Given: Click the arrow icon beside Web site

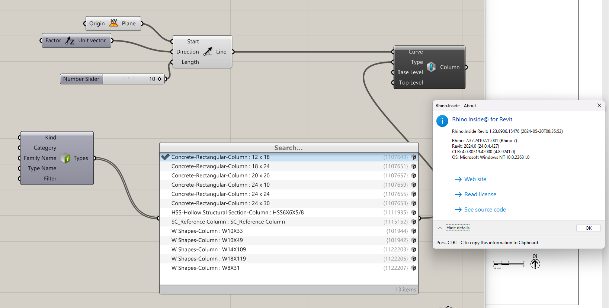Looking at the screenshot, I should [x=458, y=179].
